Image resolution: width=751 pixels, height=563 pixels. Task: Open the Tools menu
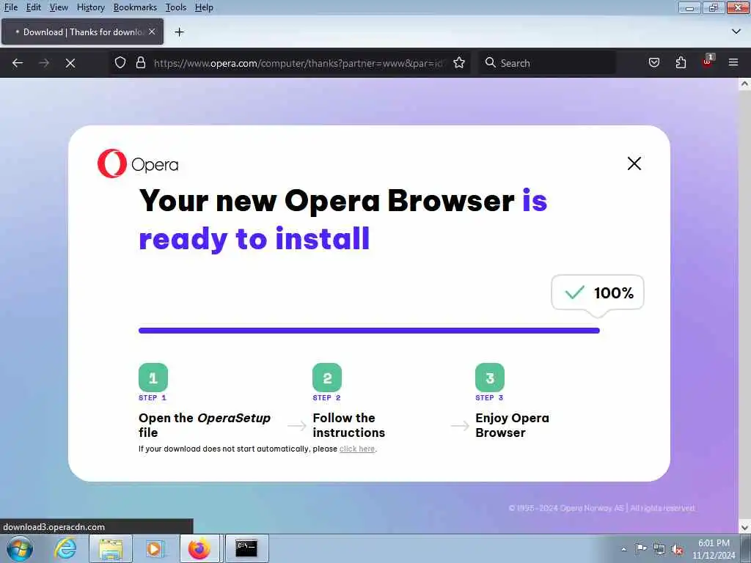click(176, 7)
